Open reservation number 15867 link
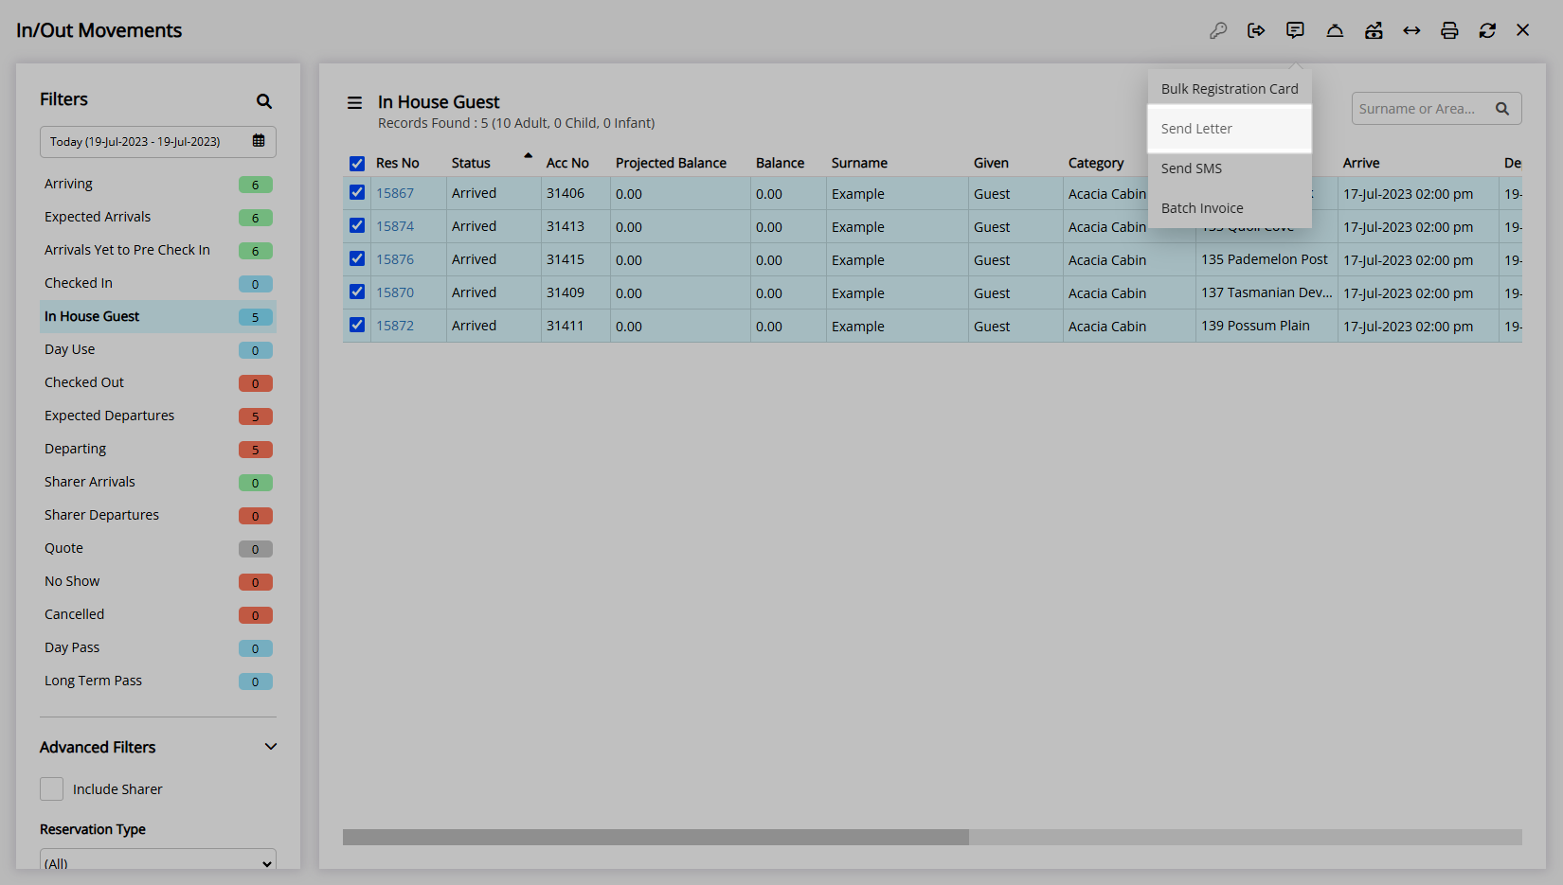Viewport: 1563px width, 885px height. [x=395, y=193]
